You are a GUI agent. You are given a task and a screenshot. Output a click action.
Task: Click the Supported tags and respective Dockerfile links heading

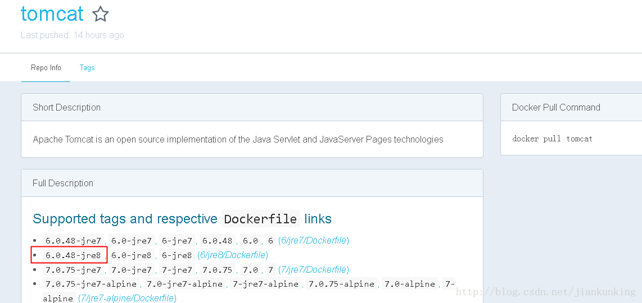(182, 219)
